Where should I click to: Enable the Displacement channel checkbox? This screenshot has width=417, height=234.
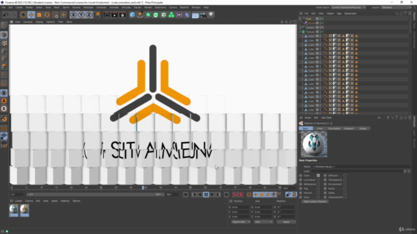pyautogui.click(x=345, y=197)
